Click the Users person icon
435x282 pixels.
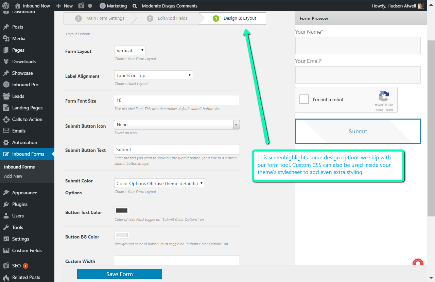[6, 216]
